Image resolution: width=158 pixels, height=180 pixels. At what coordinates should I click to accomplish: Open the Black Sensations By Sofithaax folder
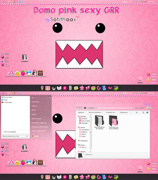(100, 122)
